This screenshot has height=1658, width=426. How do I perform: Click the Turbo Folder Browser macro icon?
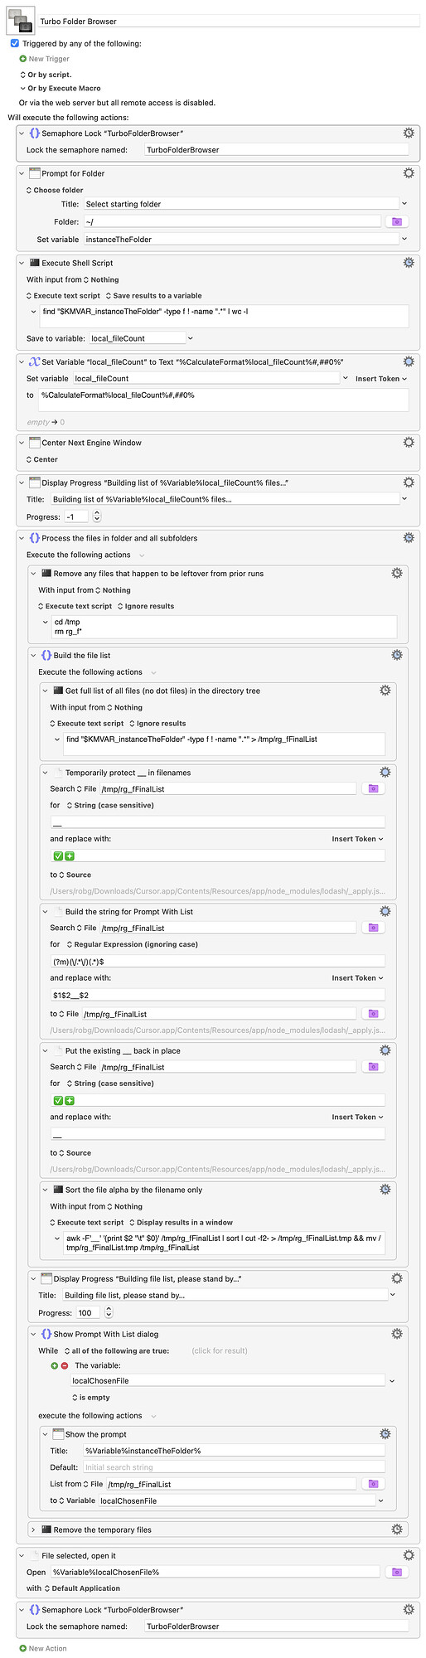pos(20,21)
